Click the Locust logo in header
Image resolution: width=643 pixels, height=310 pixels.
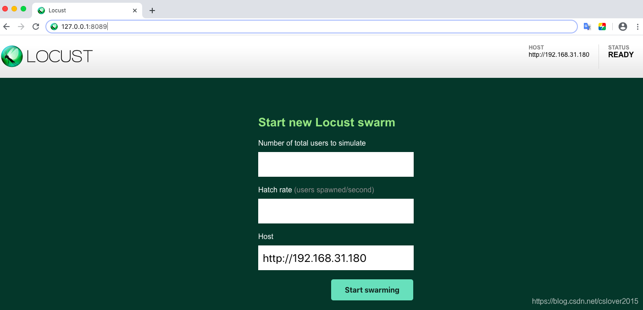pyautogui.click(x=47, y=56)
